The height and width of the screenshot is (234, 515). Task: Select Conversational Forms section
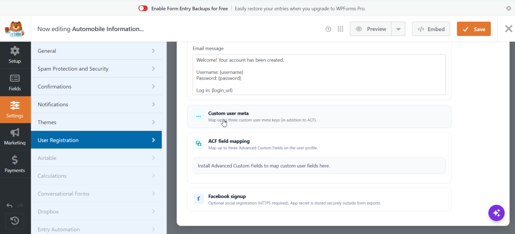click(x=96, y=193)
